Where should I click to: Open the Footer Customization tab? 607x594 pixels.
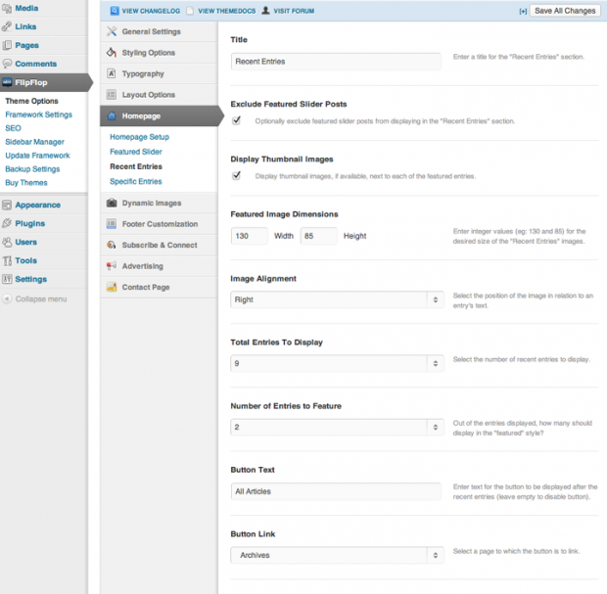click(159, 224)
